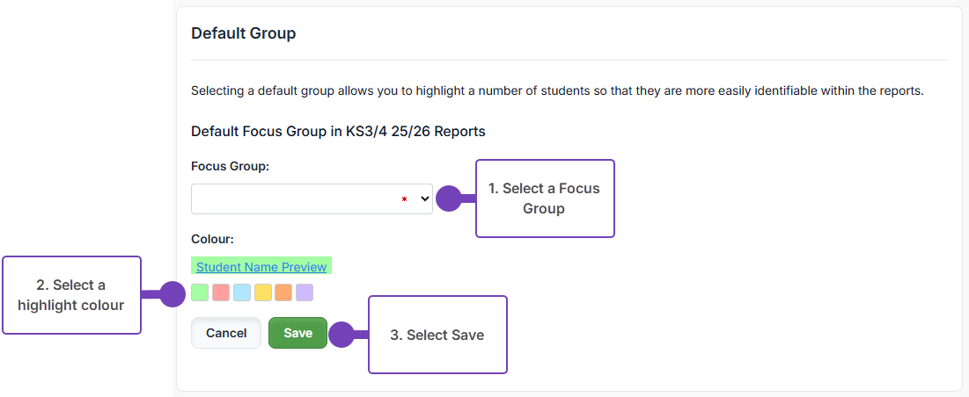Click the 'Default Group' heading

243,33
